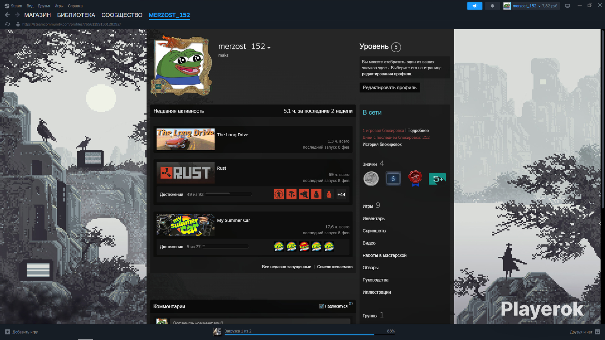Screen dimensions: 605x340
Task: Show +44 more Rust achievements
Action: point(341,194)
